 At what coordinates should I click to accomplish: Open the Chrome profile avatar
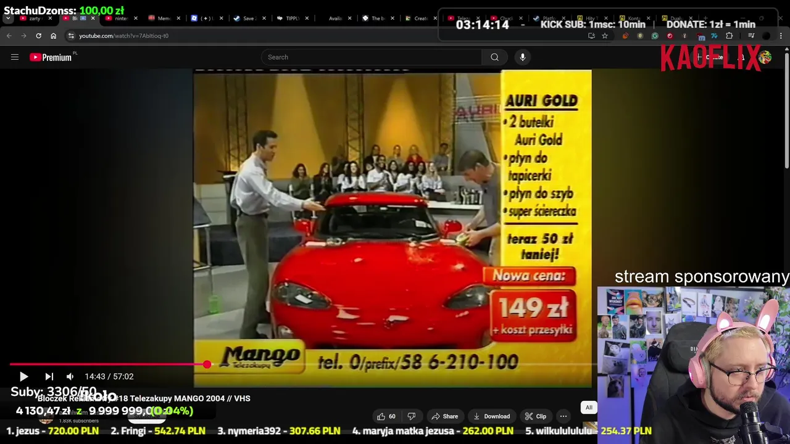pyautogui.click(x=766, y=36)
